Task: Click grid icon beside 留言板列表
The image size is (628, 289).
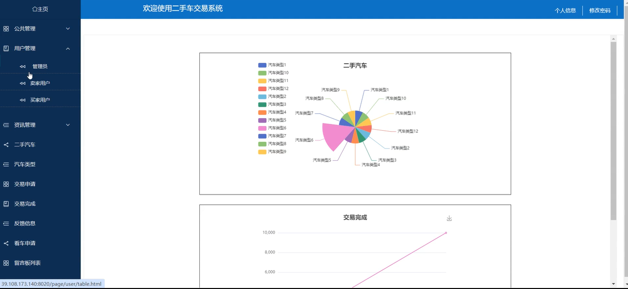Action: click(x=6, y=263)
